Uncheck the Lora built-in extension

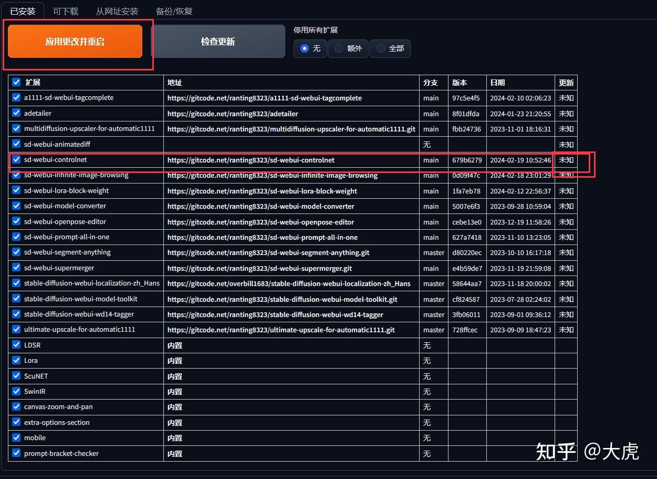coord(16,361)
